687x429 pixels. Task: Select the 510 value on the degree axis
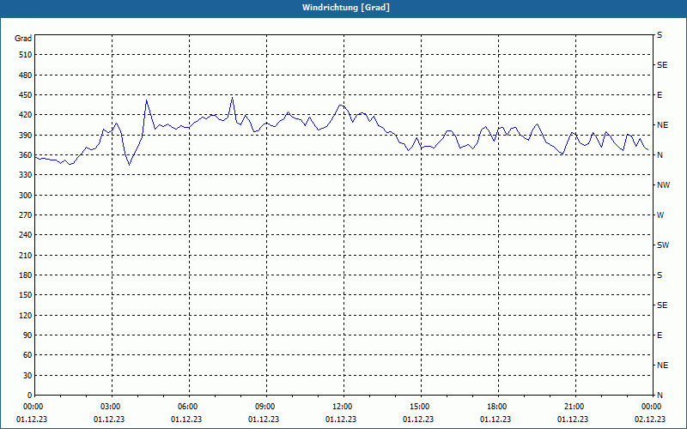(x=26, y=55)
